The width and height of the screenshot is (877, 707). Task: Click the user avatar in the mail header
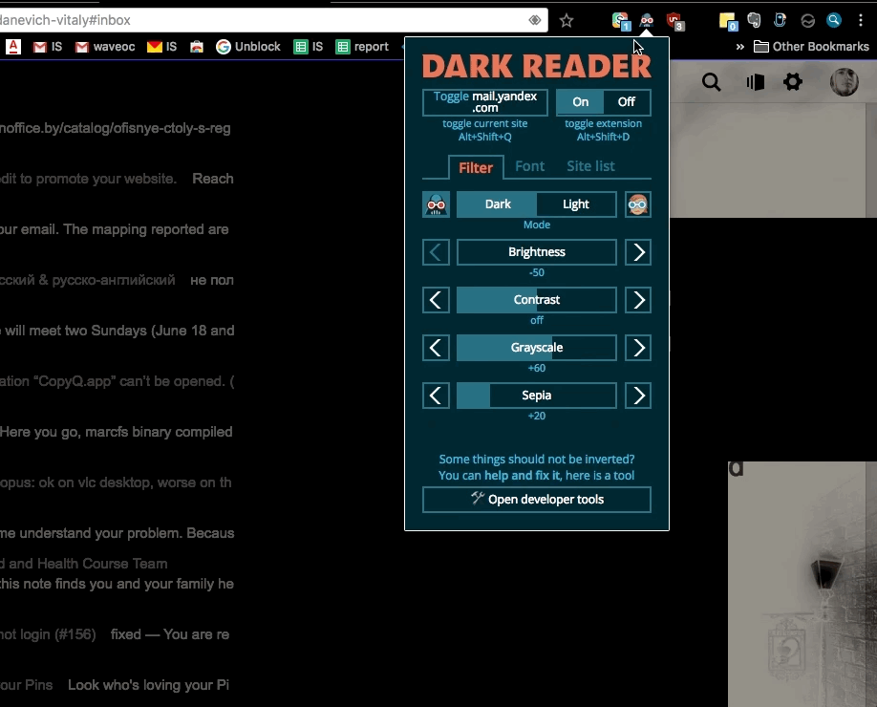[x=844, y=82]
